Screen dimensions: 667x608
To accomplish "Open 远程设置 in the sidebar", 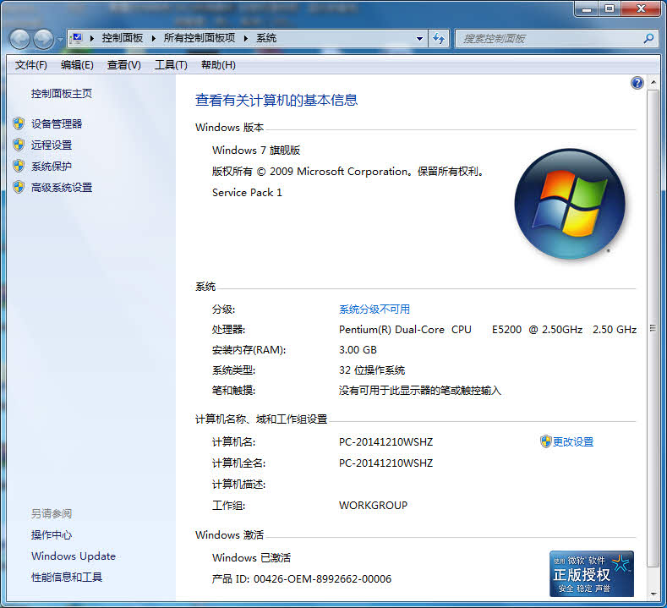I will point(52,145).
